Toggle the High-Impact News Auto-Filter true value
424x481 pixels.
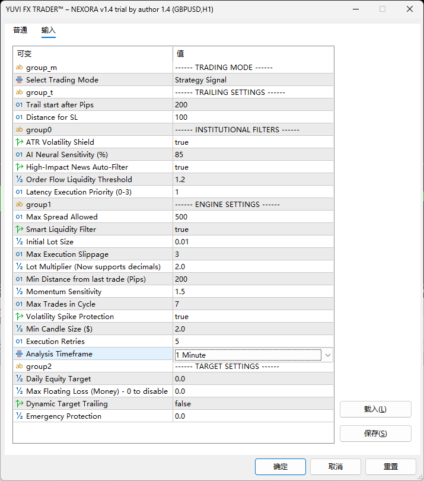click(181, 167)
